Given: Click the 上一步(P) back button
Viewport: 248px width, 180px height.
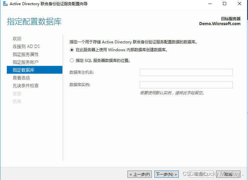Looking at the screenshot, I should click(x=140, y=174).
